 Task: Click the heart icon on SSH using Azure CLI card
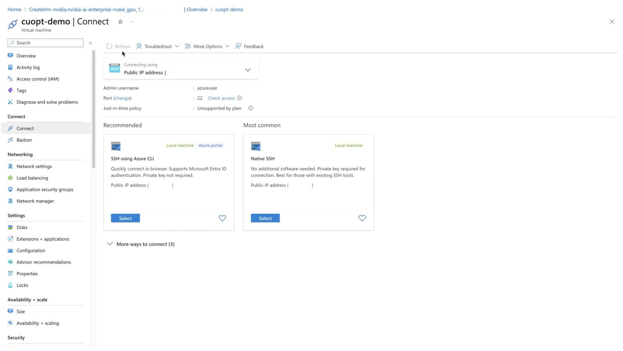(222, 218)
